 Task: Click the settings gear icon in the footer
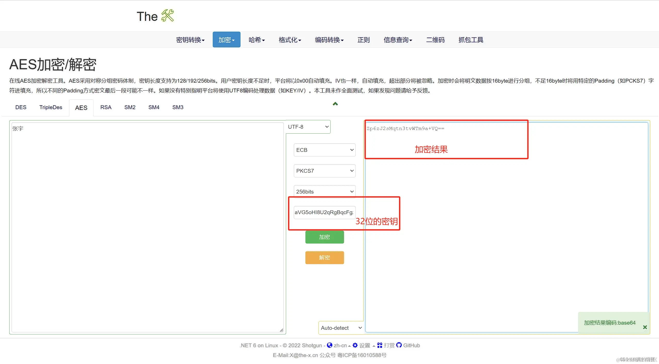click(355, 345)
